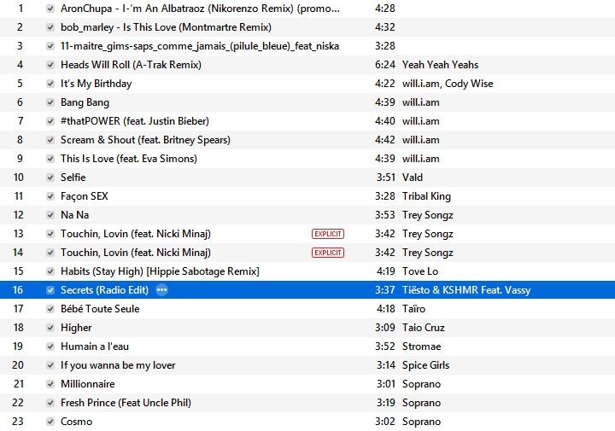Viewport: 615px width, 431px height.
Task: Click the EXPLICIT badge on track 13
Action: [x=328, y=234]
